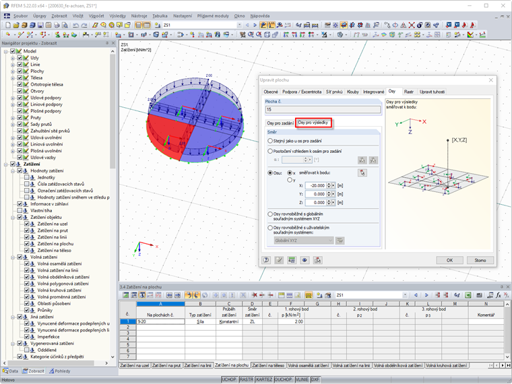Click the Open file folder icon
Image resolution: width=512 pixels, height=384 pixels.
(x=16, y=25)
